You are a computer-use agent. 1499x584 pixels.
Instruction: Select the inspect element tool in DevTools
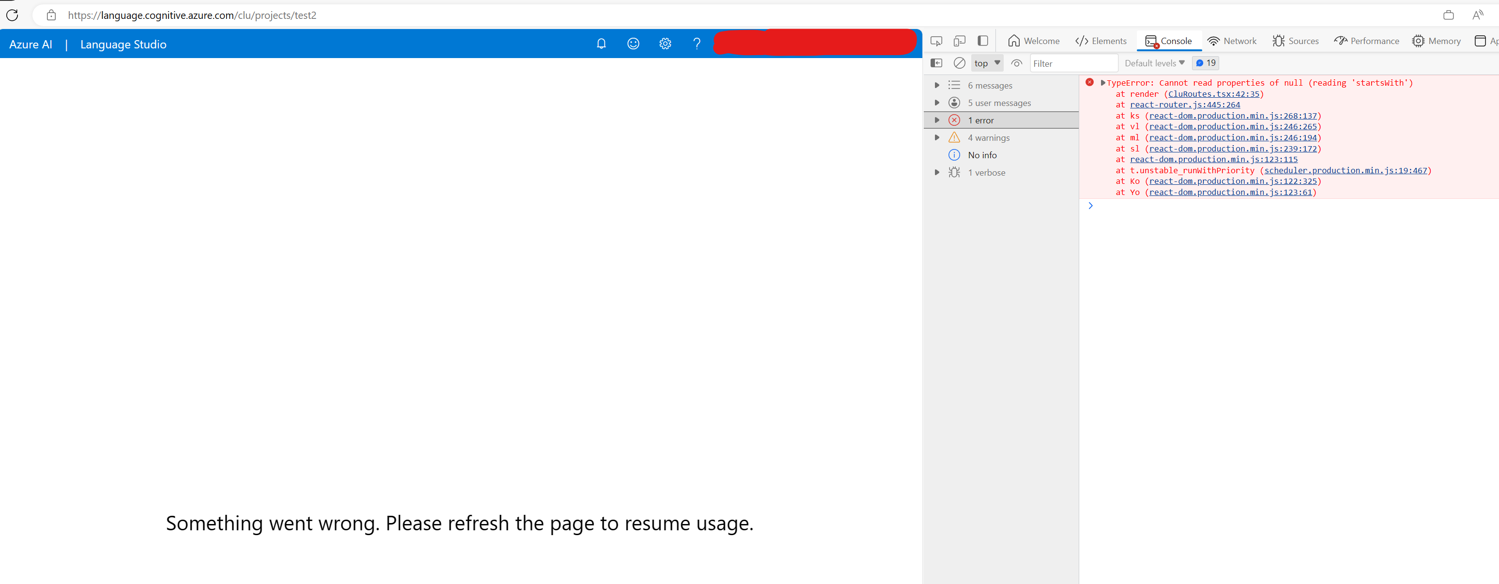point(936,41)
